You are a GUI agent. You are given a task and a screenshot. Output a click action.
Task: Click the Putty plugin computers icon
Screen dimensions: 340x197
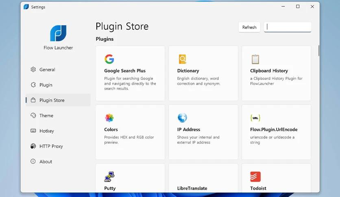[x=109, y=177]
